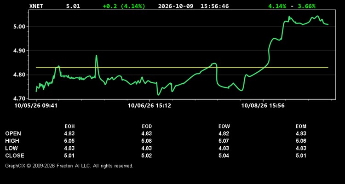The height and width of the screenshot is (184, 345).
Task: Select the EOM column header
Action: 301,126
